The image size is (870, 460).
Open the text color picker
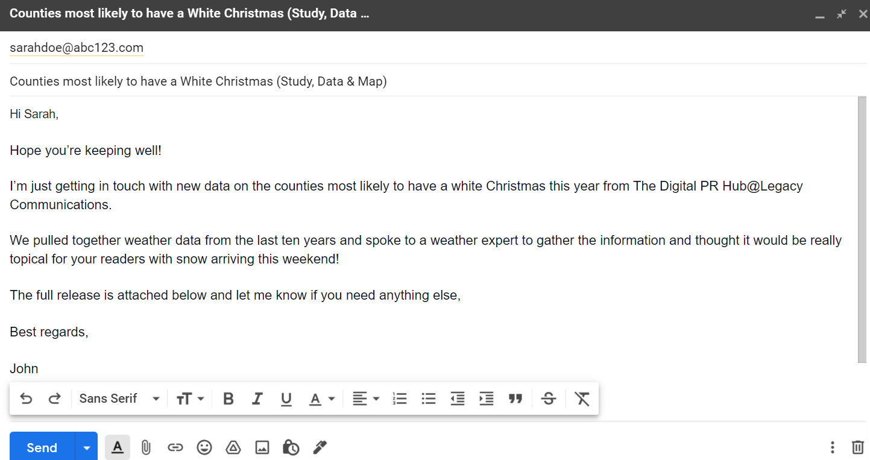(321, 399)
